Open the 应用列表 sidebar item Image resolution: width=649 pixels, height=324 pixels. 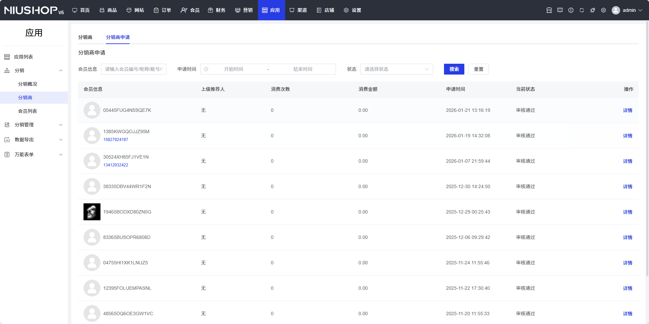pyautogui.click(x=23, y=57)
